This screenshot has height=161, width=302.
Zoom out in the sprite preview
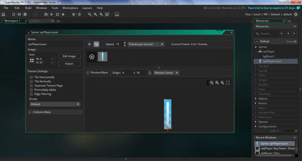[x=212, y=83]
